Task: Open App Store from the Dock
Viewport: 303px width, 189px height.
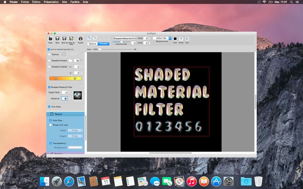Action: coord(216,181)
